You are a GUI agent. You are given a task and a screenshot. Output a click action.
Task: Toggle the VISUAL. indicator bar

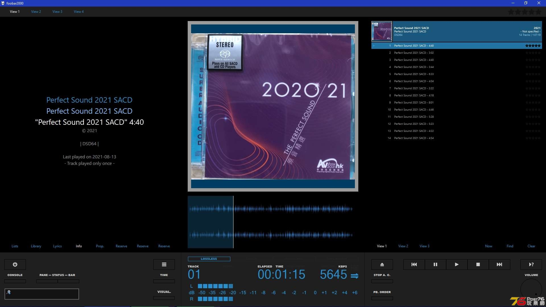(164, 298)
